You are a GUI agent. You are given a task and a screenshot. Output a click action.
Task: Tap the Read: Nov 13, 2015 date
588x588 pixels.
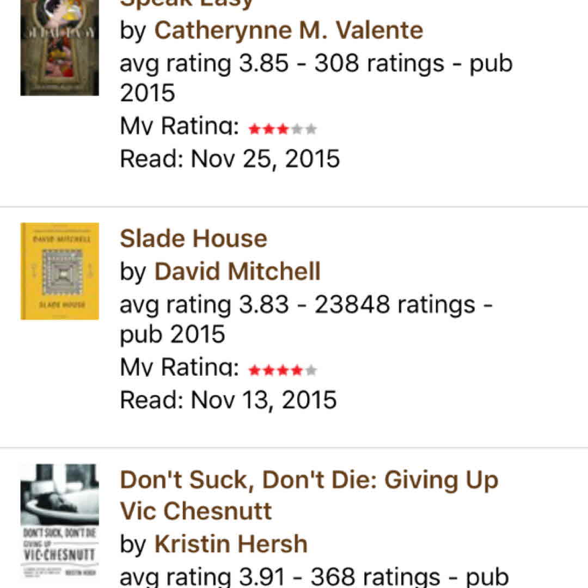(x=228, y=400)
